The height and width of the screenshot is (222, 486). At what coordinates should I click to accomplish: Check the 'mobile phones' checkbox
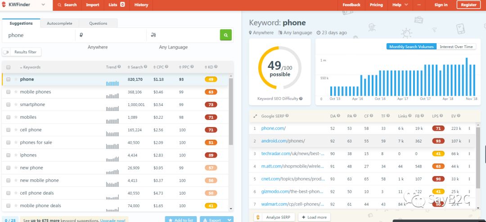[9, 92]
